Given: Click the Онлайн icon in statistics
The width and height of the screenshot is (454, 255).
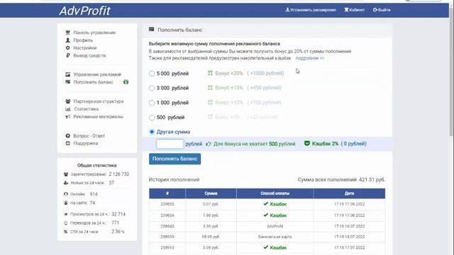Looking at the screenshot, I should [66, 194].
